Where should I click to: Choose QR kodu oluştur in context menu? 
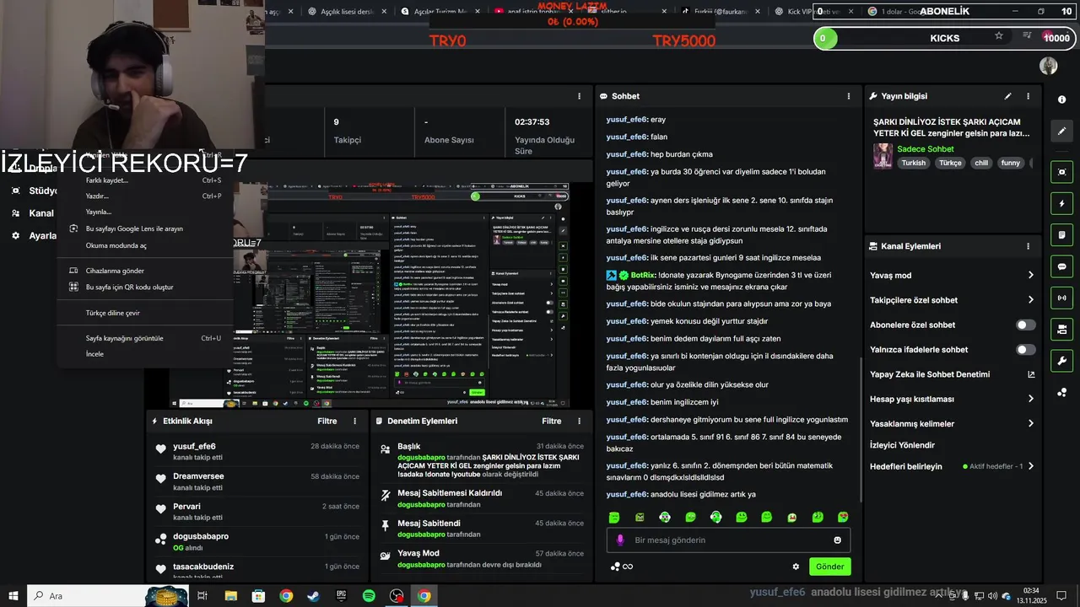(145, 287)
